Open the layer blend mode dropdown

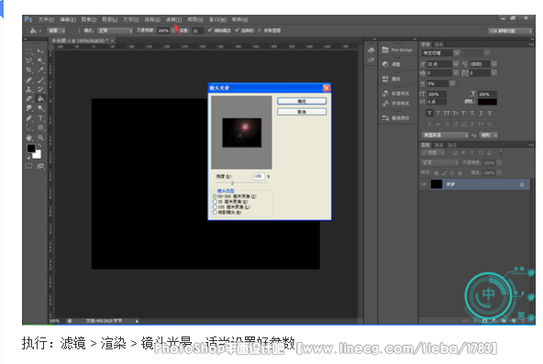coord(439,162)
